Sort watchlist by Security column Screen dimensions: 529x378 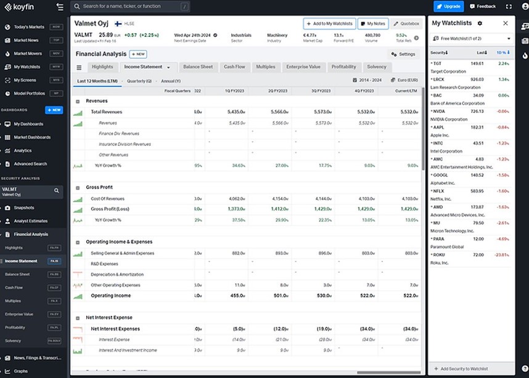(439, 53)
